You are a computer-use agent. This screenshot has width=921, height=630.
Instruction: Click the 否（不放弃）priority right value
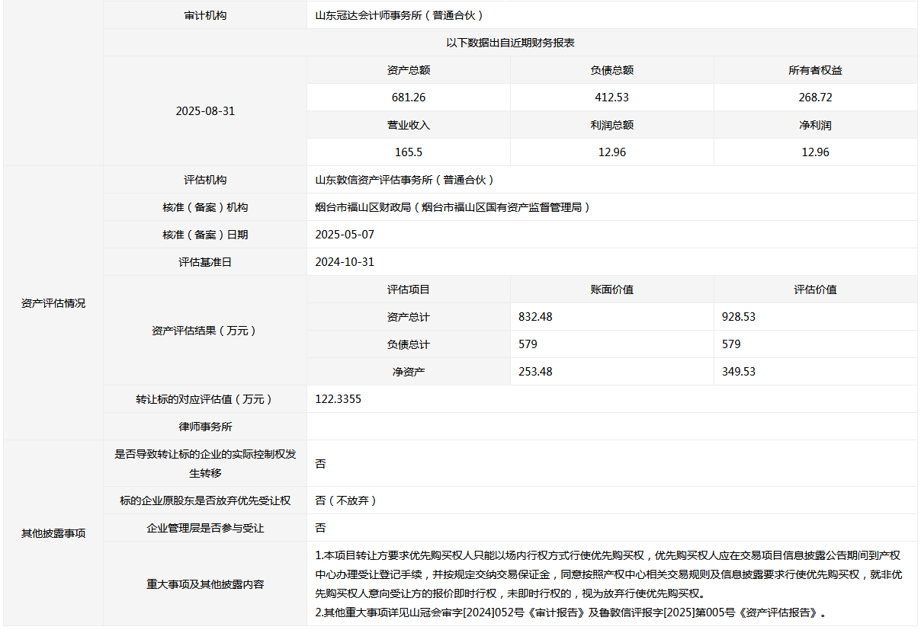pyautogui.click(x=346, y=500)
